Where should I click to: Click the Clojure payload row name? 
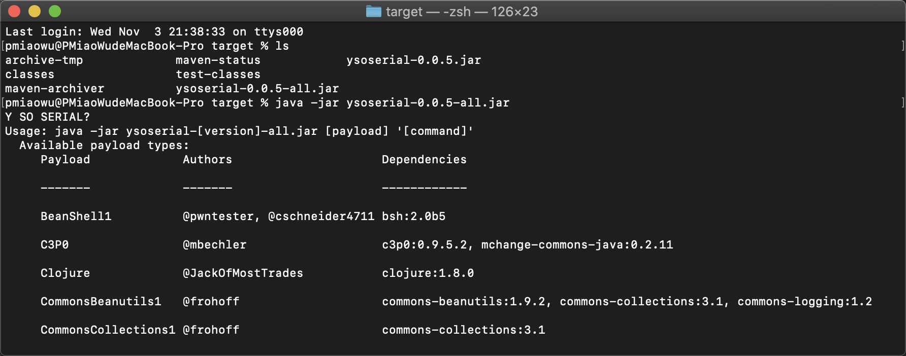65,273
